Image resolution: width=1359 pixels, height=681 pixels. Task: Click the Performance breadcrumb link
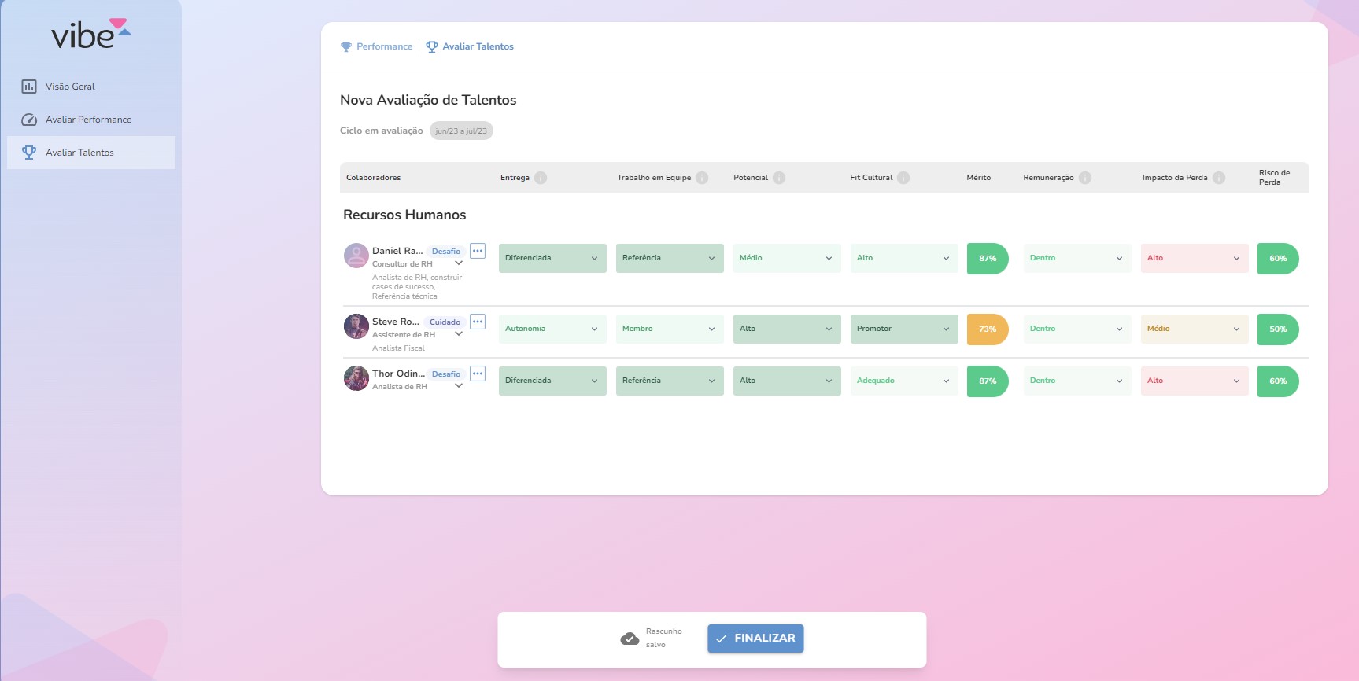click(384, 46)
